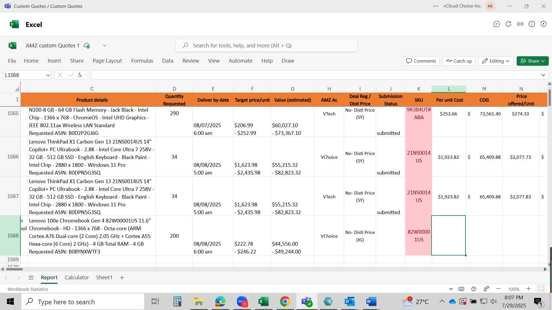
Task: Click the Catch up button
Action: 459,61
